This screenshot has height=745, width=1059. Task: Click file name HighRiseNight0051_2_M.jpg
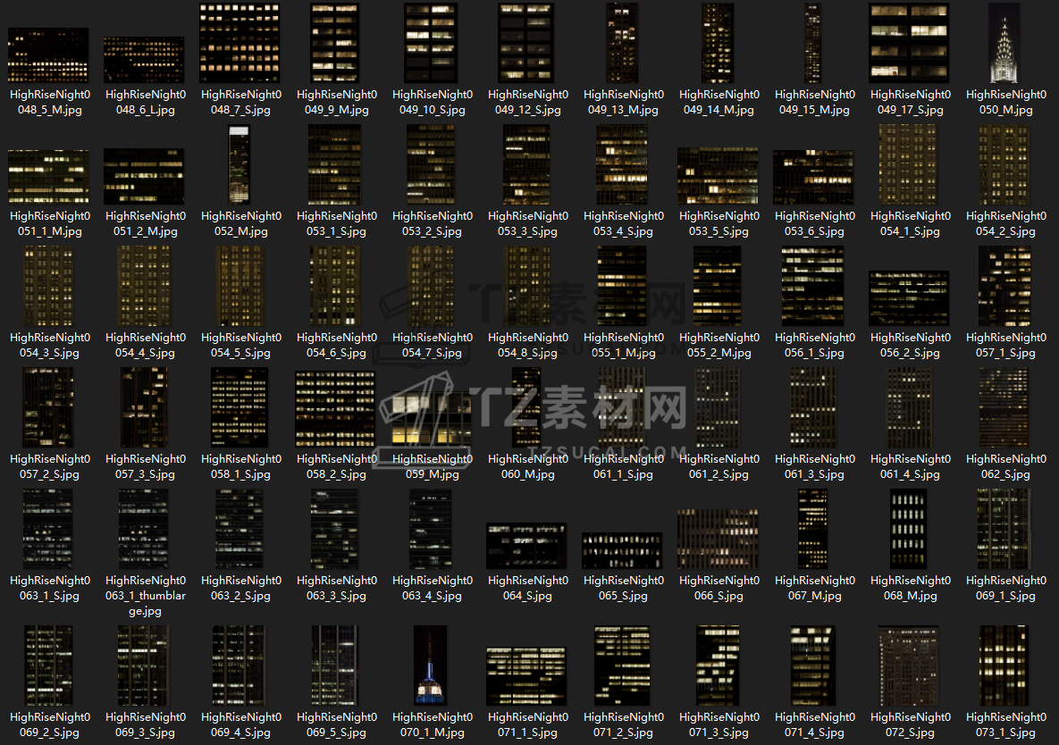coord(145,223)
